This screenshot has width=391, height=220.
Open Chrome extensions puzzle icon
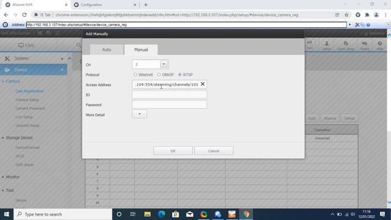point(367,15)
